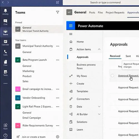Open the fourth Approval Request row
This screenshot has height=139, width=139.
click(x=128, y=111)
